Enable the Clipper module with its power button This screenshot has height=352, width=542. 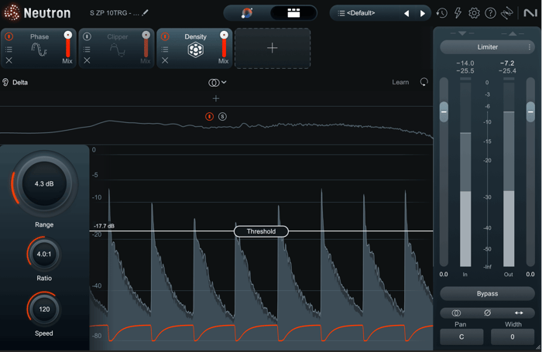87,36
